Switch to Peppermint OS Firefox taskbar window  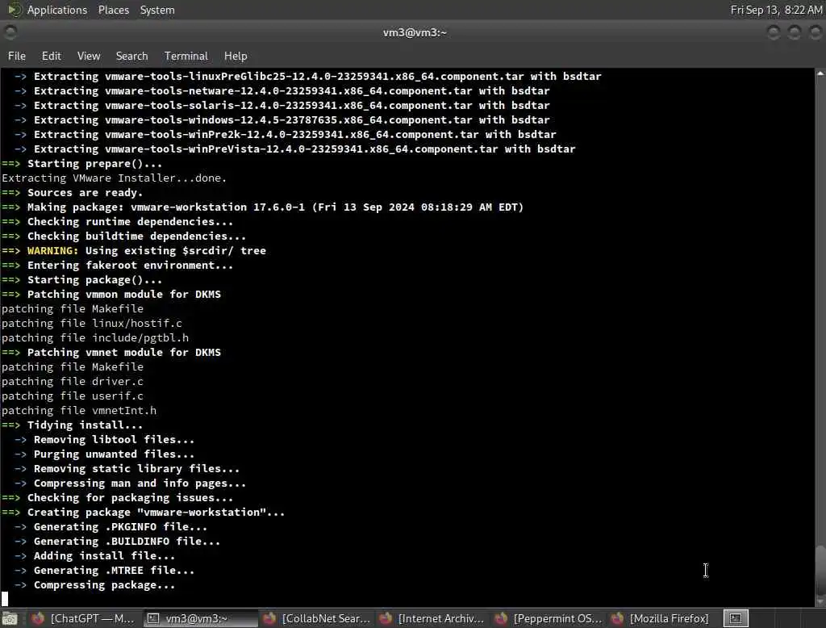(548, 618)
